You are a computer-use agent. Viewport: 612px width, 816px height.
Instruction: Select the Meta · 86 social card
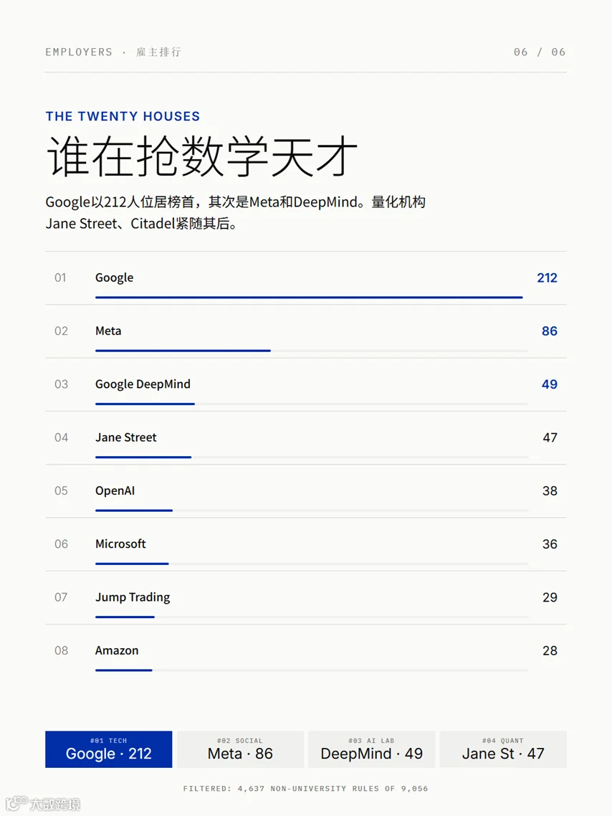pyautogui.click(x=240, y=749)
